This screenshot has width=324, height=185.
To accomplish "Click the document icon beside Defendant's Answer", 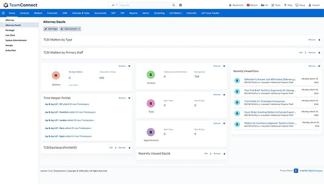I will coord(237,80).
